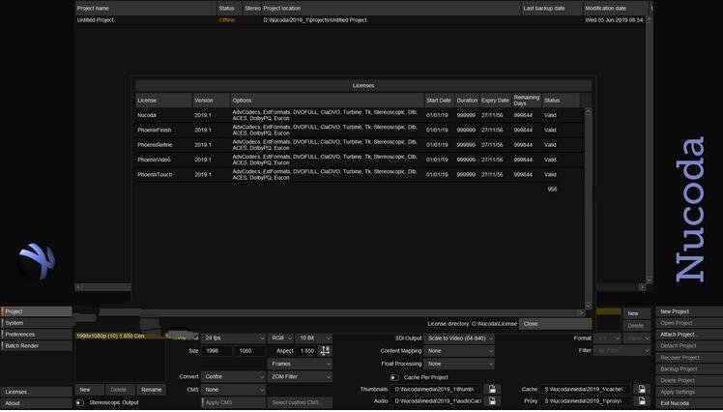Open the Frames dropdown
This screenshot has width=723, height=412.
[x=300, y=364]
